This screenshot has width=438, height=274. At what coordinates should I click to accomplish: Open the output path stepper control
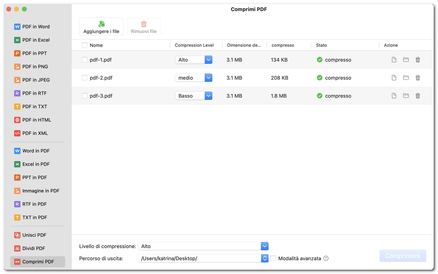264,258
